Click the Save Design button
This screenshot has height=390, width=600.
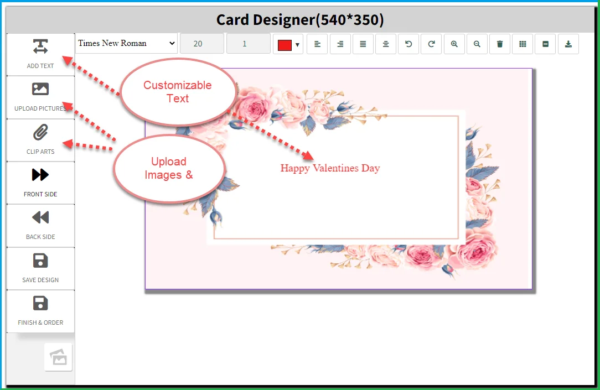click(40, 268)
